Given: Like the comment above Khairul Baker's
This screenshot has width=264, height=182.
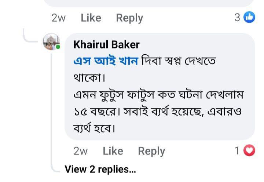Looking at the screenshot, I should [91, 18].
